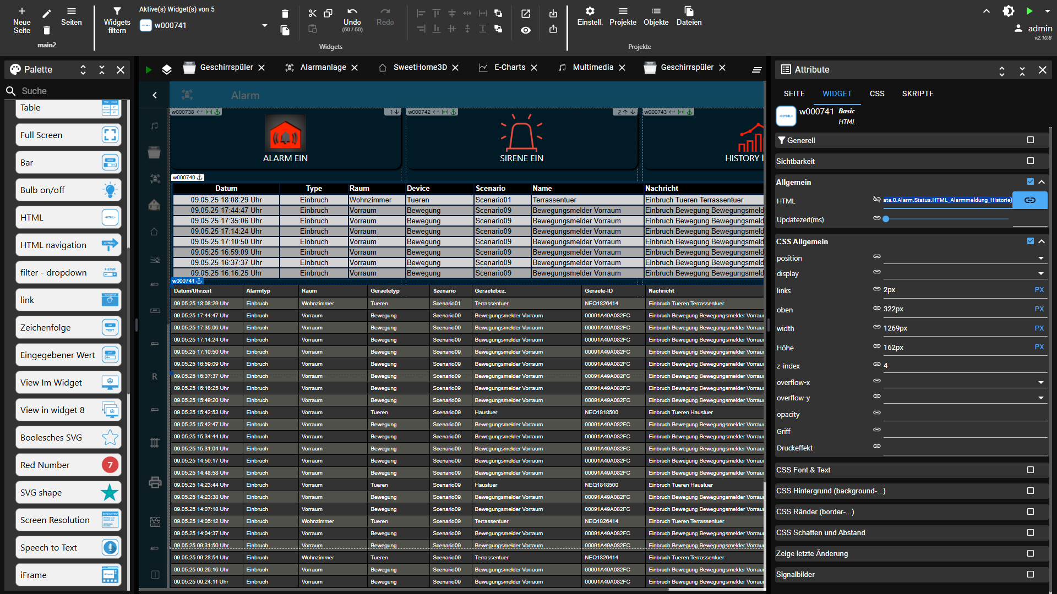The width and height of the screenshot is (1057, 594).
Task: Click the delete widget trash icon
Action: point(285,14)
